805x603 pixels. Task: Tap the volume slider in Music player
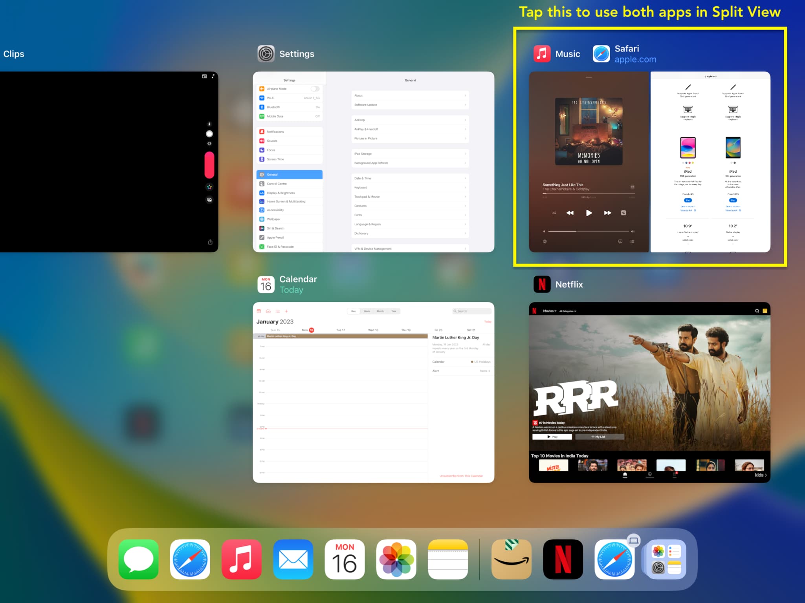coord(589,232)
